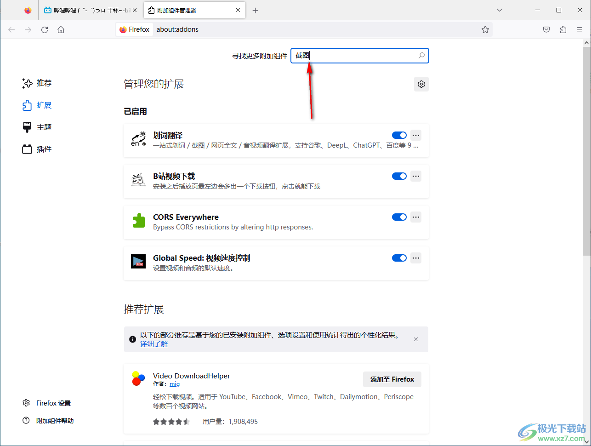Open the 主题 category
This screenshot has width=591, height=446.
pyautogui.click(x=37, y=127)
